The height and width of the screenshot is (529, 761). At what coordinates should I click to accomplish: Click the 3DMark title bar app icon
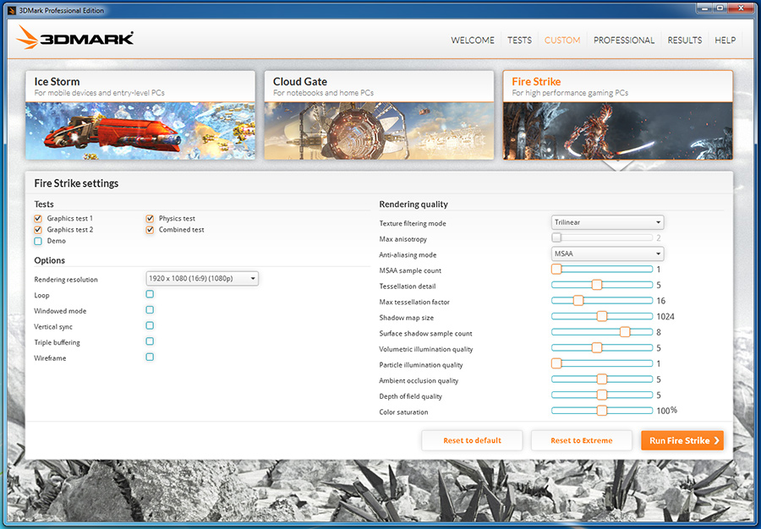pos(12,10)
